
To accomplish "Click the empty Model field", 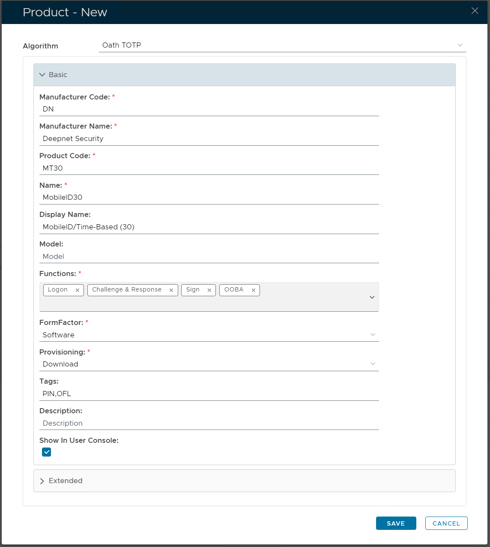I will 209,256.
